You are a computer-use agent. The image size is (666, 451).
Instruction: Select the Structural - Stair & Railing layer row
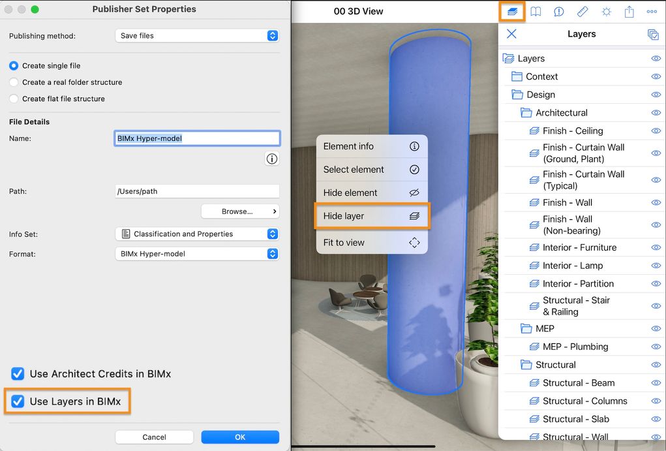tap(582, 306)
